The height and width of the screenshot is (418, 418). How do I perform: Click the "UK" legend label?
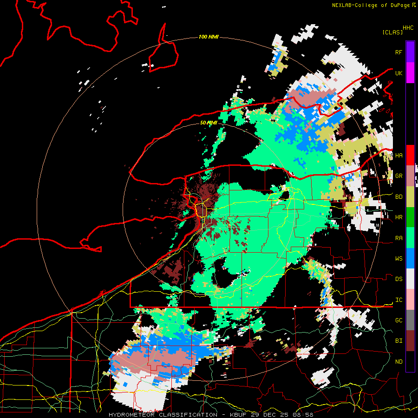pyautogui.click(x=399, y=73)
